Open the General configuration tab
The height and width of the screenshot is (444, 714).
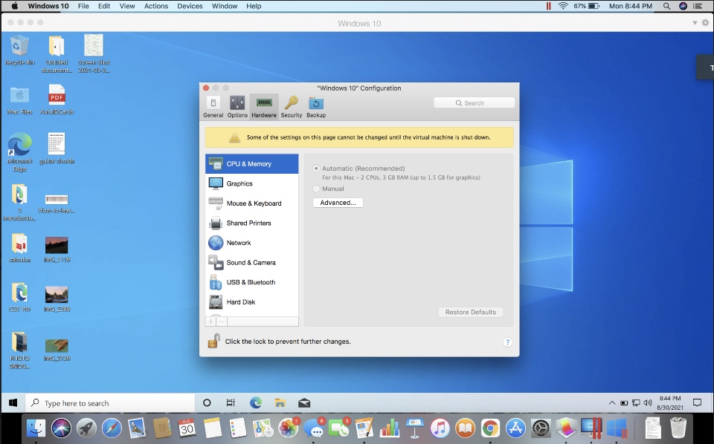[213, 107]
